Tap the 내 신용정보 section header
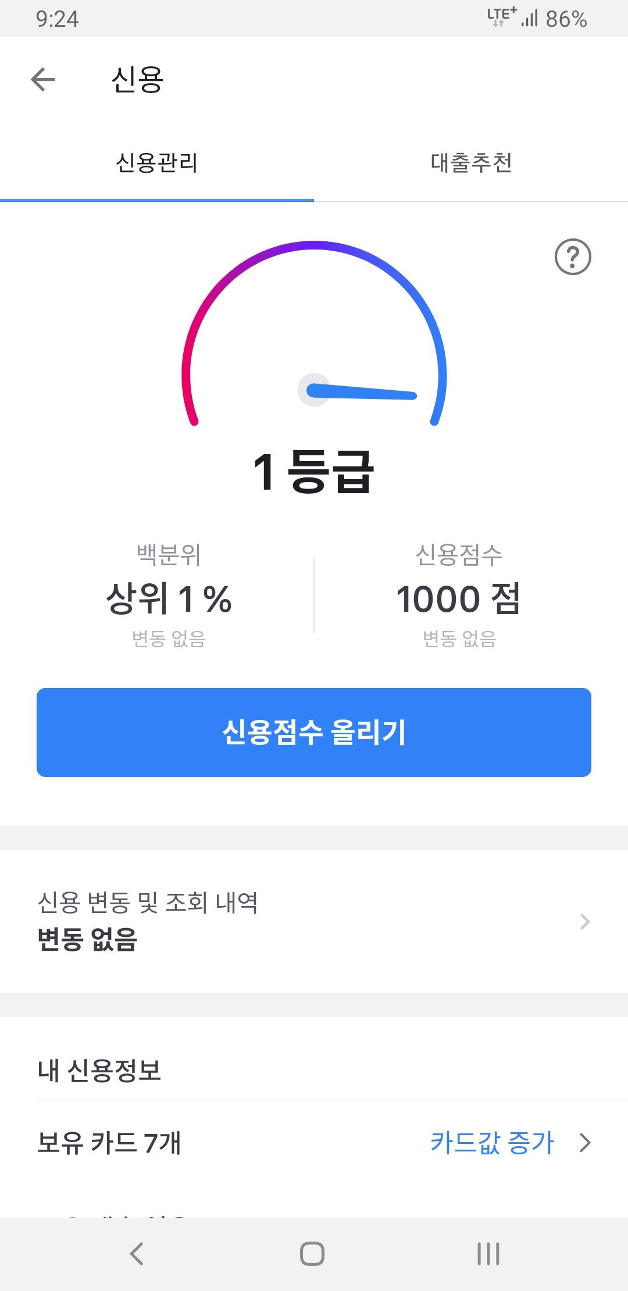The height and width of the screenshot is (1291, 628). 99,1071
